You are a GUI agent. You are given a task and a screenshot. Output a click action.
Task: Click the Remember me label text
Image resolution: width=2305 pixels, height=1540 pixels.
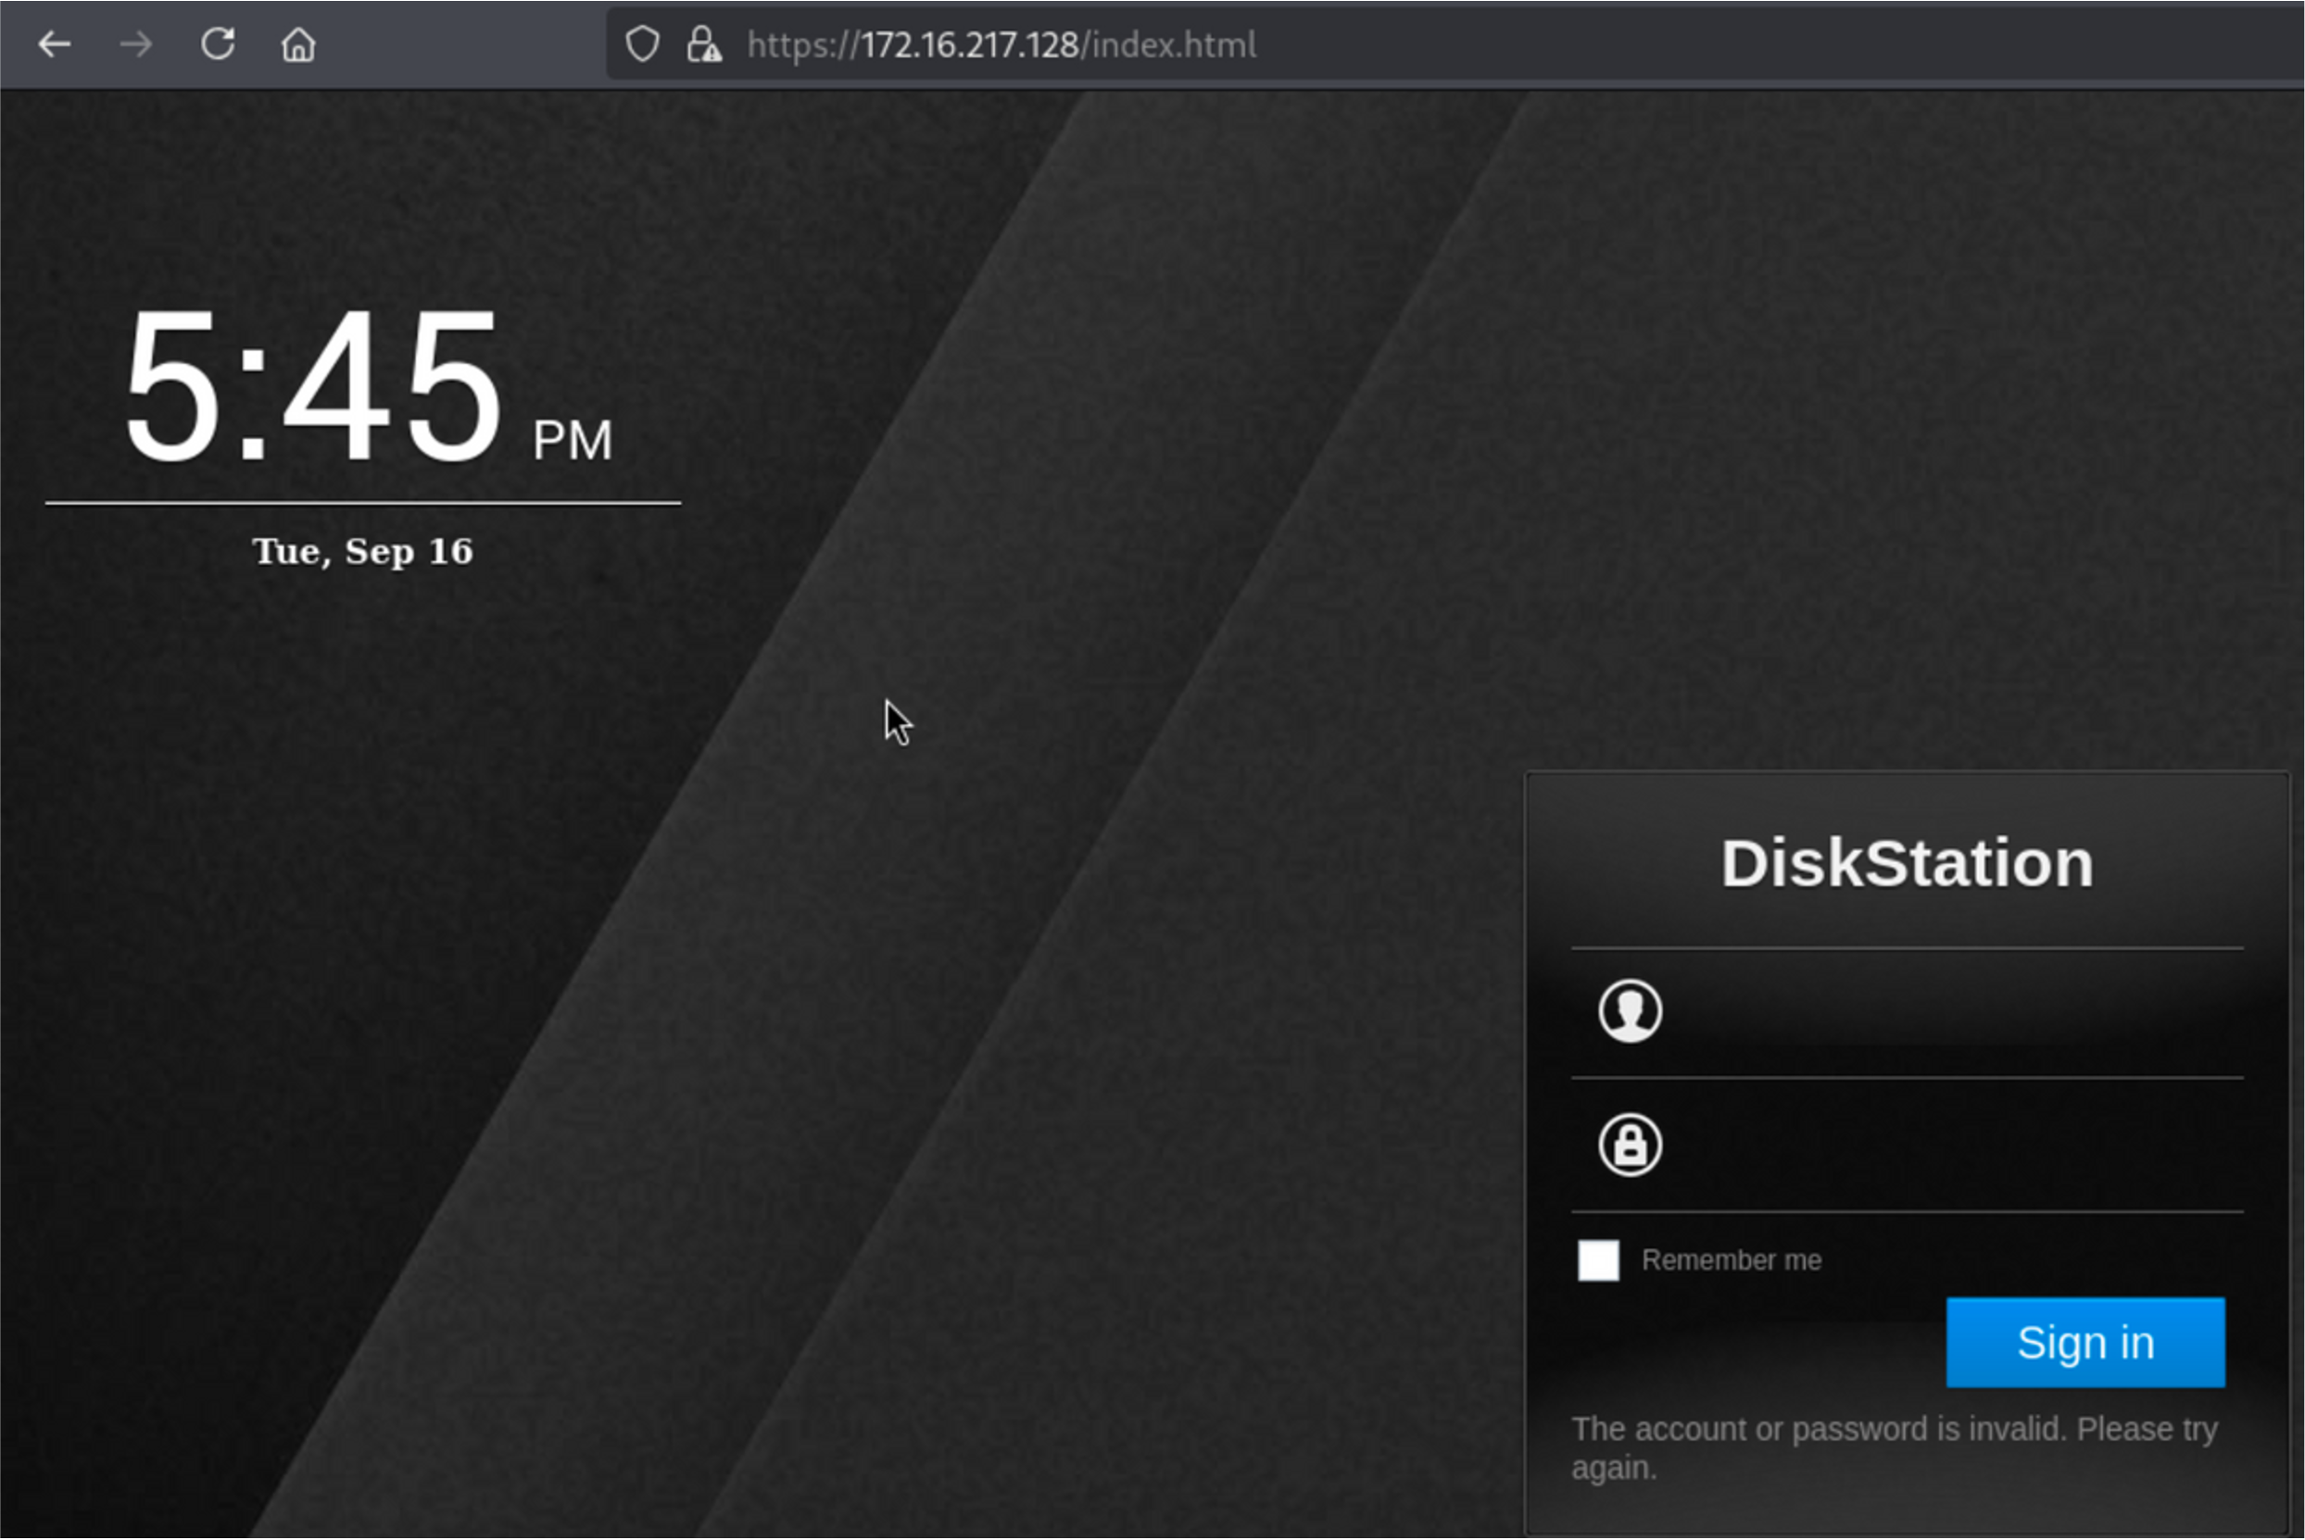(1732, 1260)
